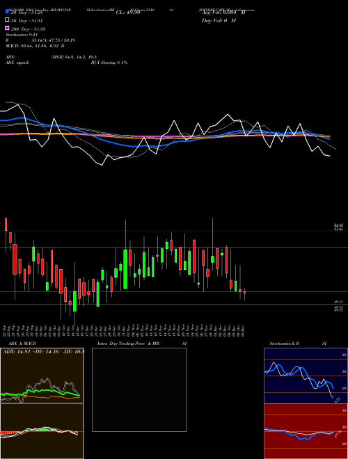This screenshot has height=459, width=348.
Task: Click the 'ADX: 14.81 +DY: 14.16 -DY: 10.5' readout
Action: point(43,351)
